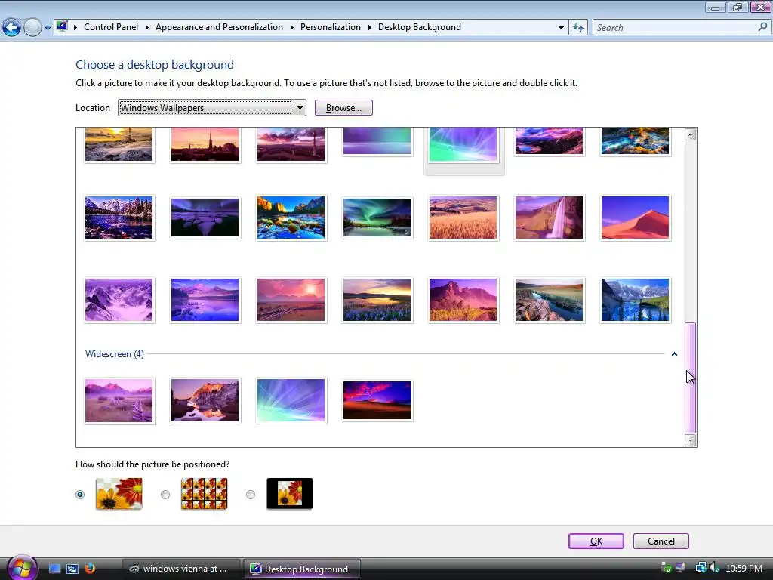Click the Forward navigation arrow button
Viewport: 773px width, 580px height.
(x=32, y=28)
